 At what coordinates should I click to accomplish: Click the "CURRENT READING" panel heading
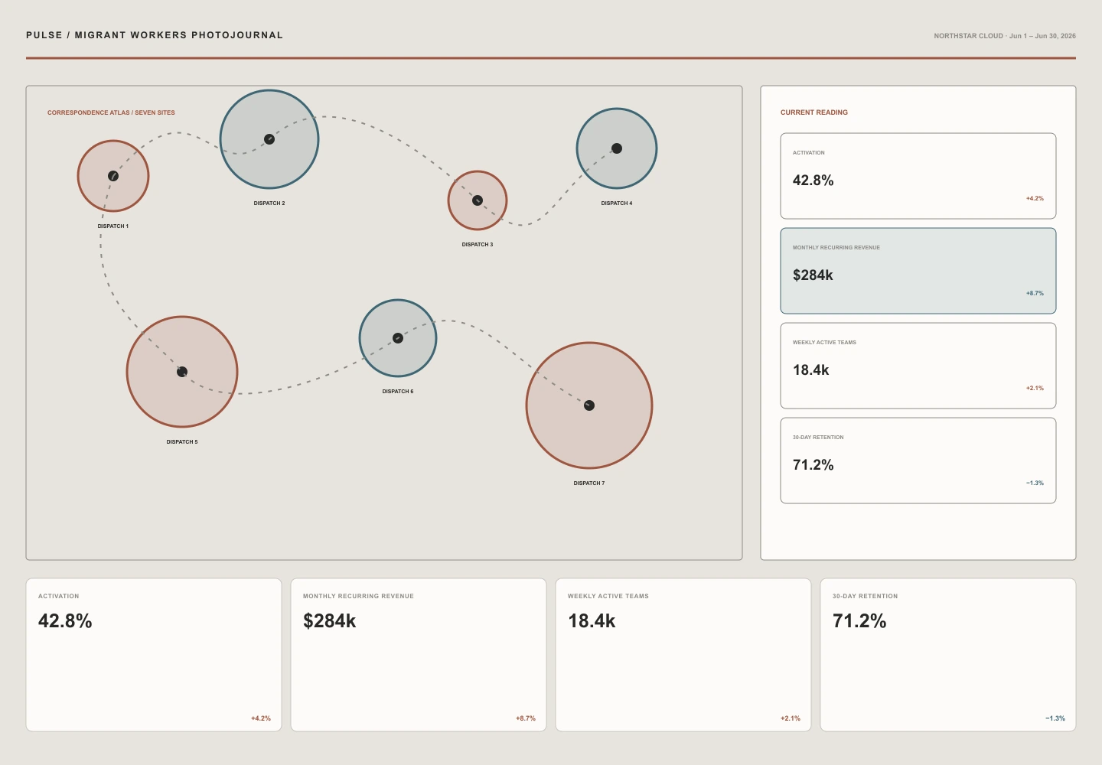[814, 112]
